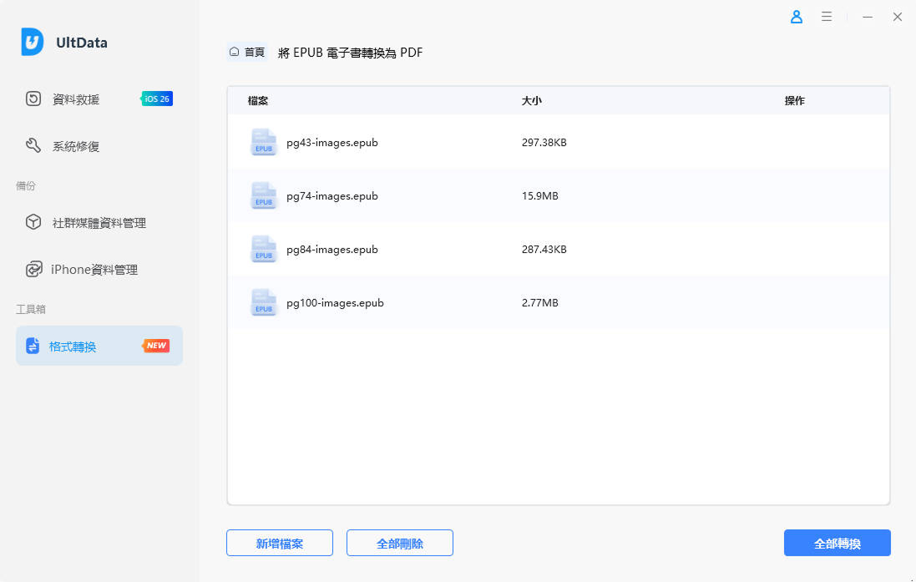Image resolution: width=916 pixels, height=582 pixels.
Task: Open 社群媒體資料管理 in the sidebar
Action: point(99,222)
